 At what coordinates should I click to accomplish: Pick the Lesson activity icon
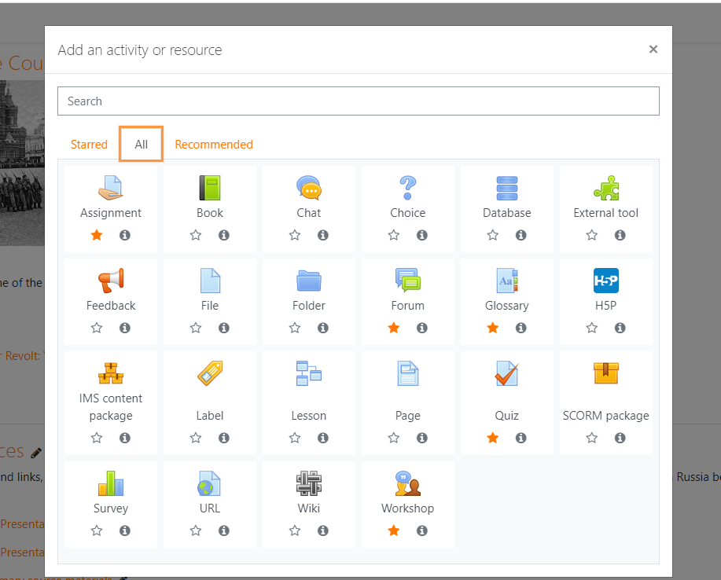point(308,373)
